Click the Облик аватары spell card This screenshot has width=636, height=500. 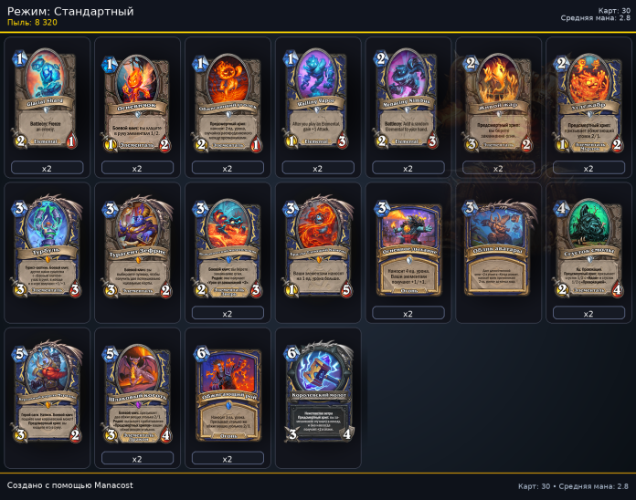coord(498,247)
